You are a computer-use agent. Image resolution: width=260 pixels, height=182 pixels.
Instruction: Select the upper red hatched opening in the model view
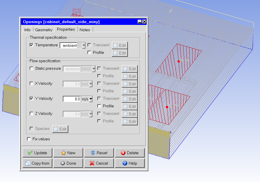(x=179, y=61)
